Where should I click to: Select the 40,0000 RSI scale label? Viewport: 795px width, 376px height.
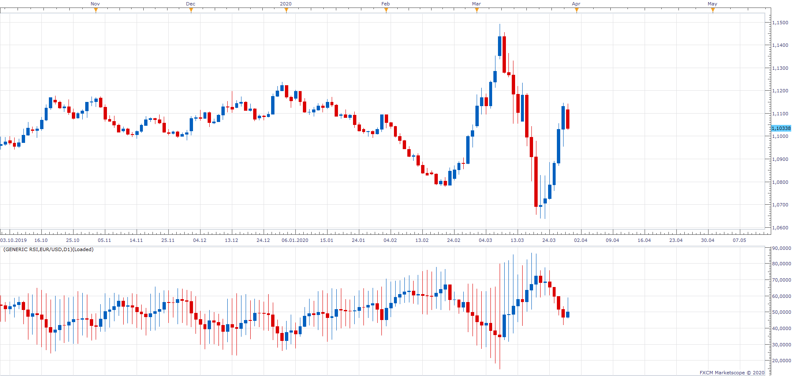click(x=782, y=328)
